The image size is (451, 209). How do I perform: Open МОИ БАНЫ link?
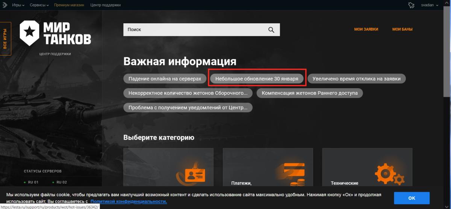tap(402, 29)
